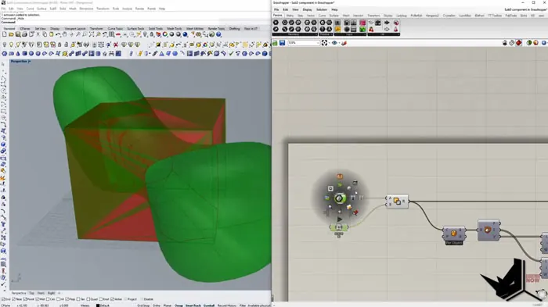Screen dimensions: 548x307
Task: Click Record History in Rhino status bar
Action: 227,305
